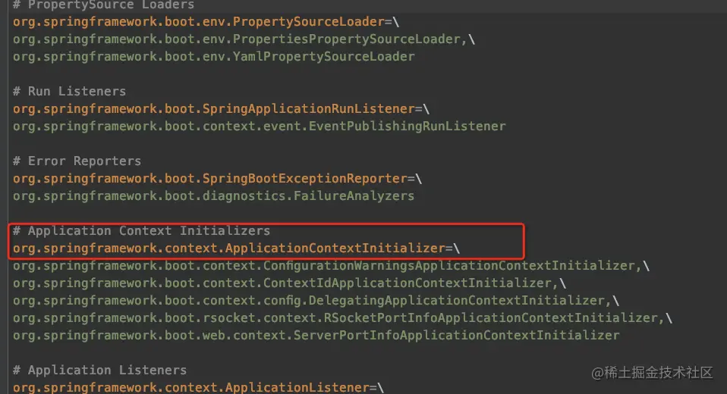Click the '# PropertySource Loaders' comment line

tap(103, 5)
